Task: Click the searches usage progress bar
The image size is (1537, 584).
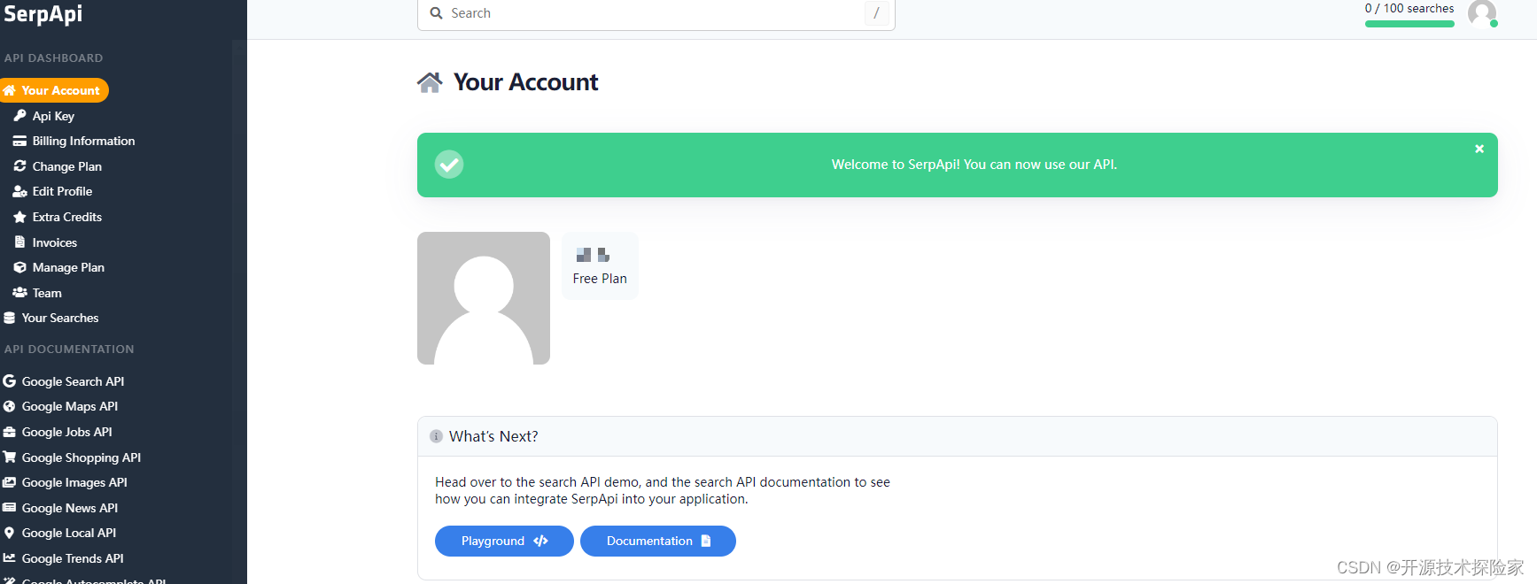Action: pyautogui.click(x=1409, y=24)
